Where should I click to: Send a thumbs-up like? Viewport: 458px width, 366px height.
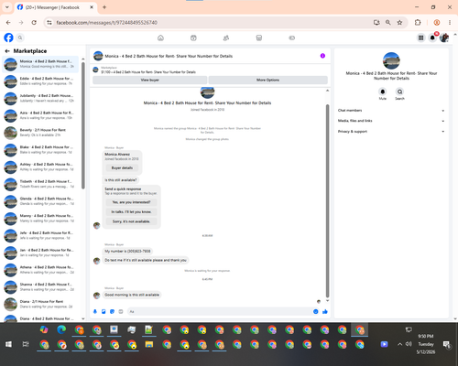325,311
